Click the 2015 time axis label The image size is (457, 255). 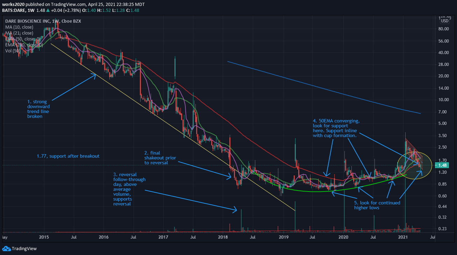(44, 237)
